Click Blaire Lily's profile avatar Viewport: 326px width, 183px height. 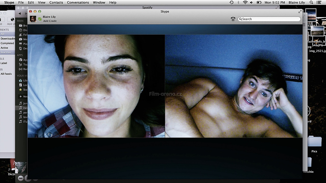33,19
